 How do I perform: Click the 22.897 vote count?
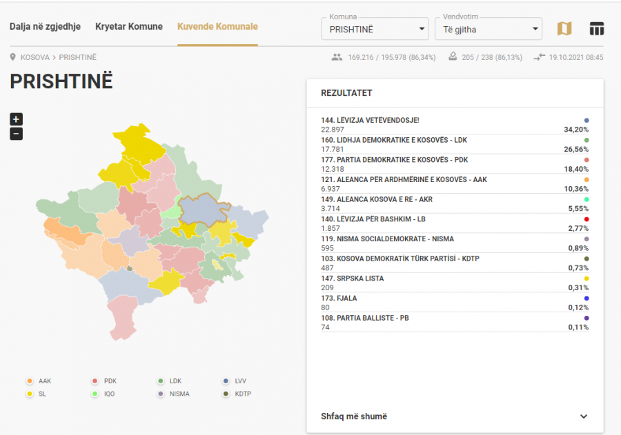[333, 130]
